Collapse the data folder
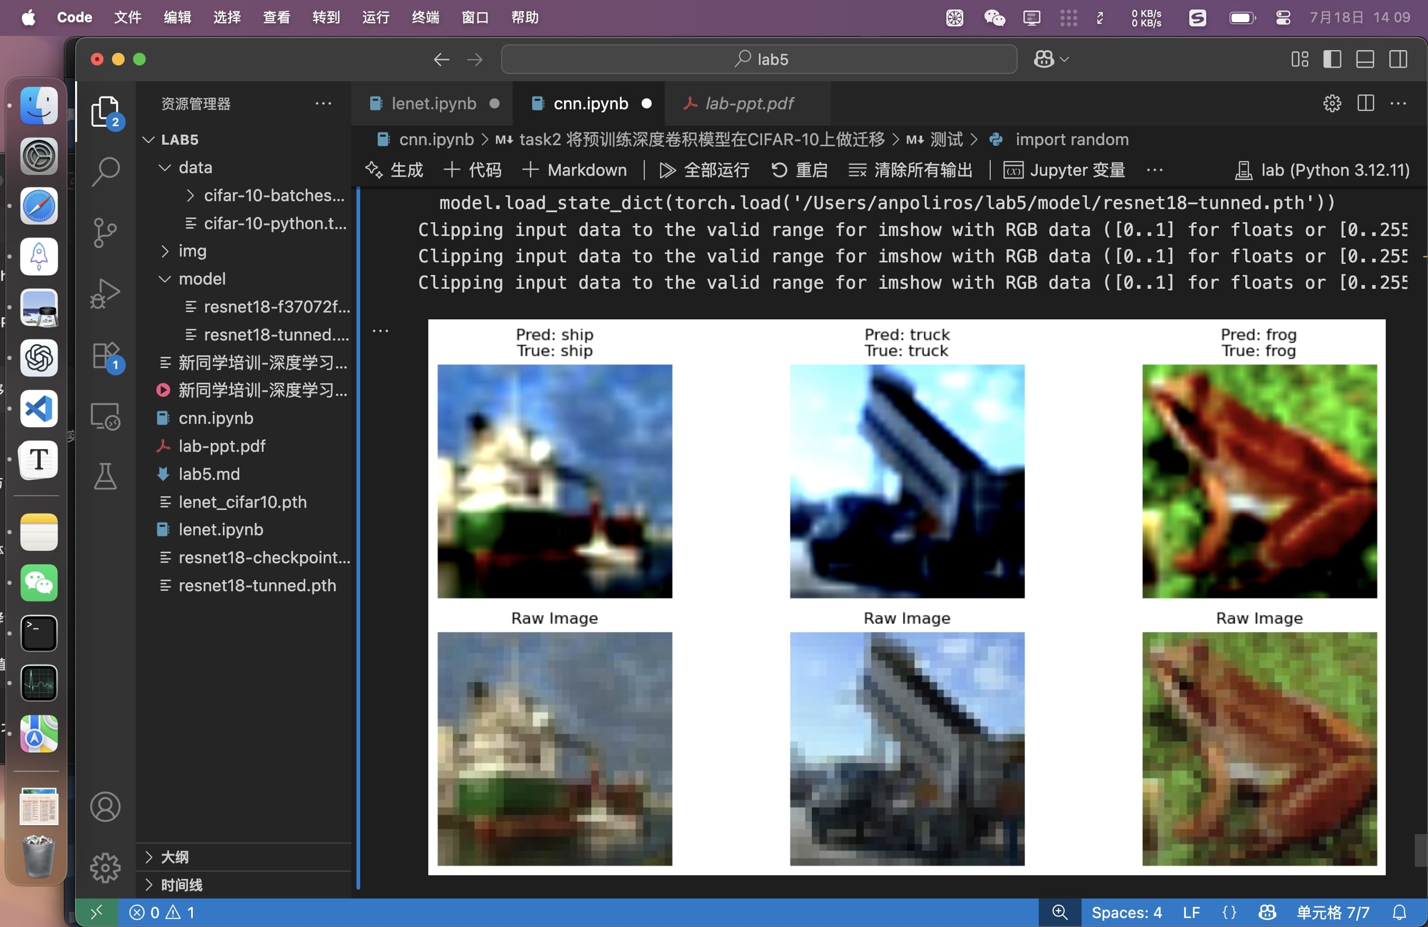The height and width of the screenshot is (927, 1428). coord(194,168)
